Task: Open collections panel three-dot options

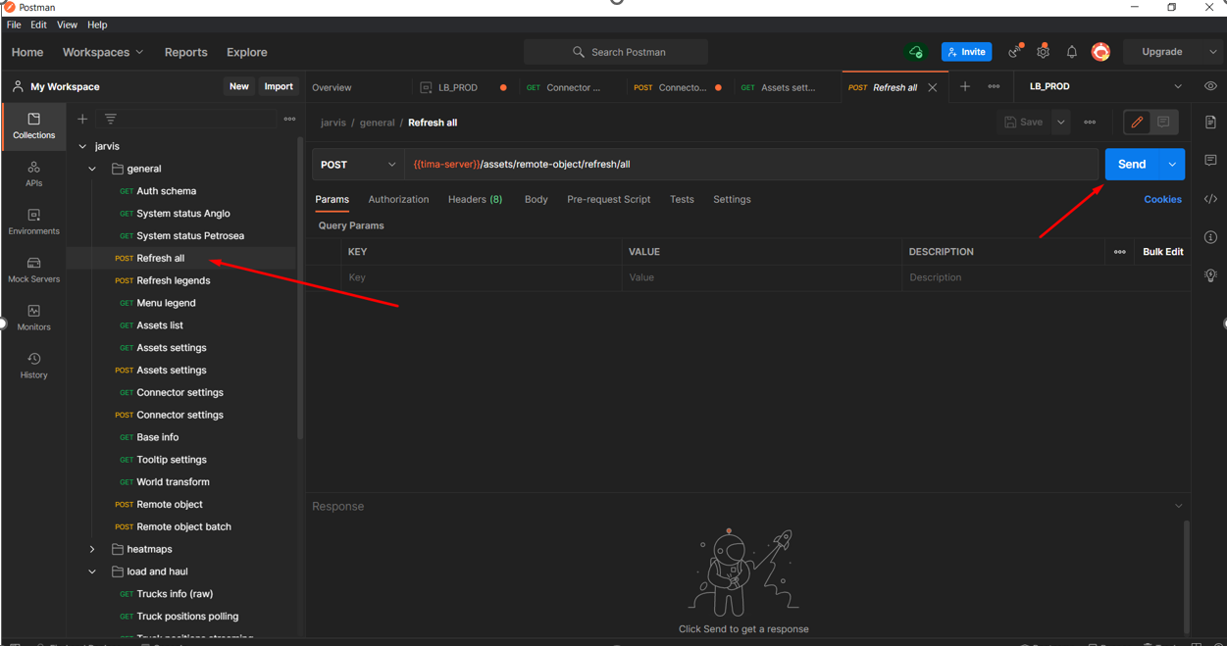Action: coord(289,119)
